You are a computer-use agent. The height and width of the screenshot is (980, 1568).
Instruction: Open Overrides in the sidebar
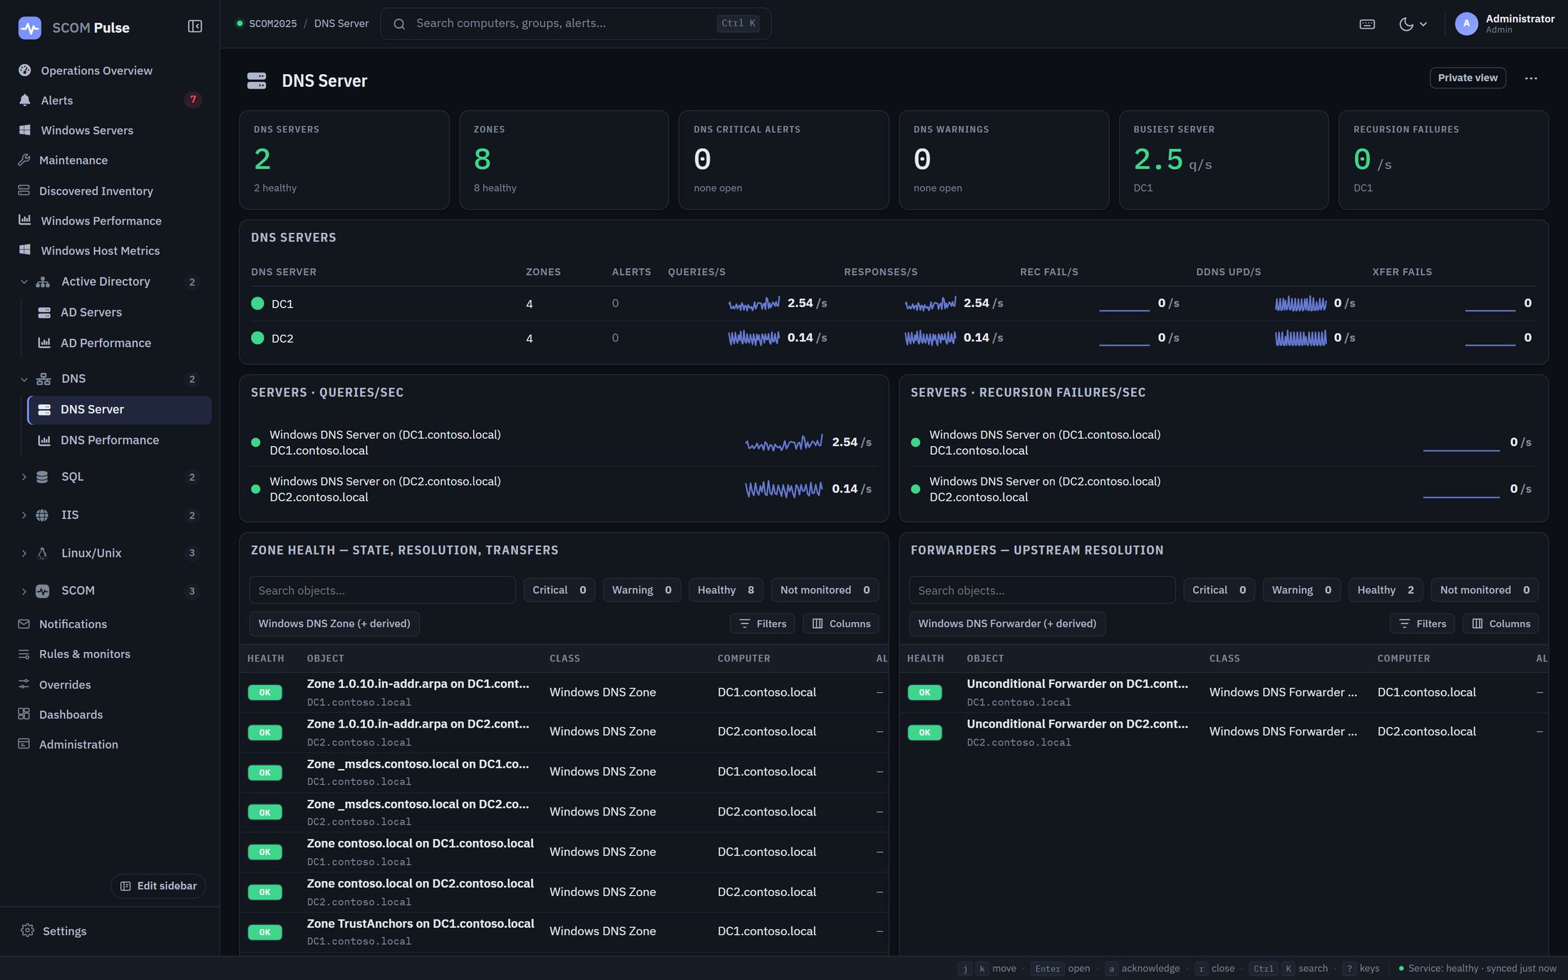point(65,685)
